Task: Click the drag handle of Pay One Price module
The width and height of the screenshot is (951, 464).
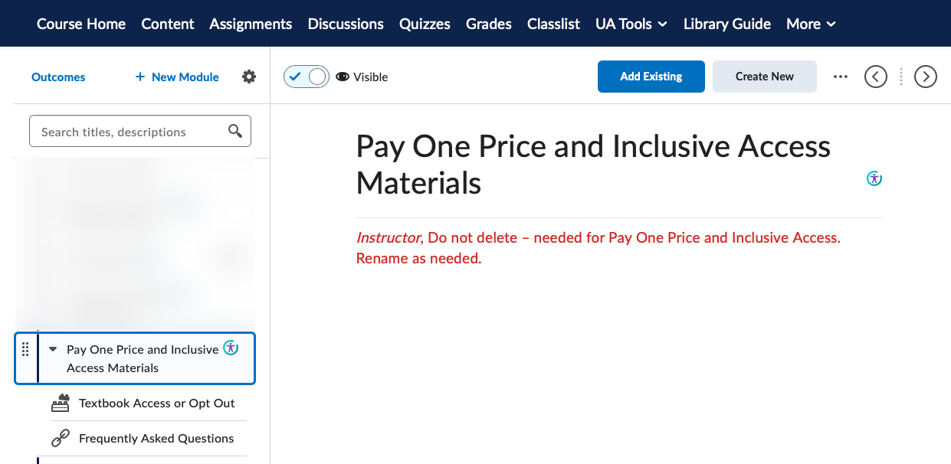Action: click(25, 349)
